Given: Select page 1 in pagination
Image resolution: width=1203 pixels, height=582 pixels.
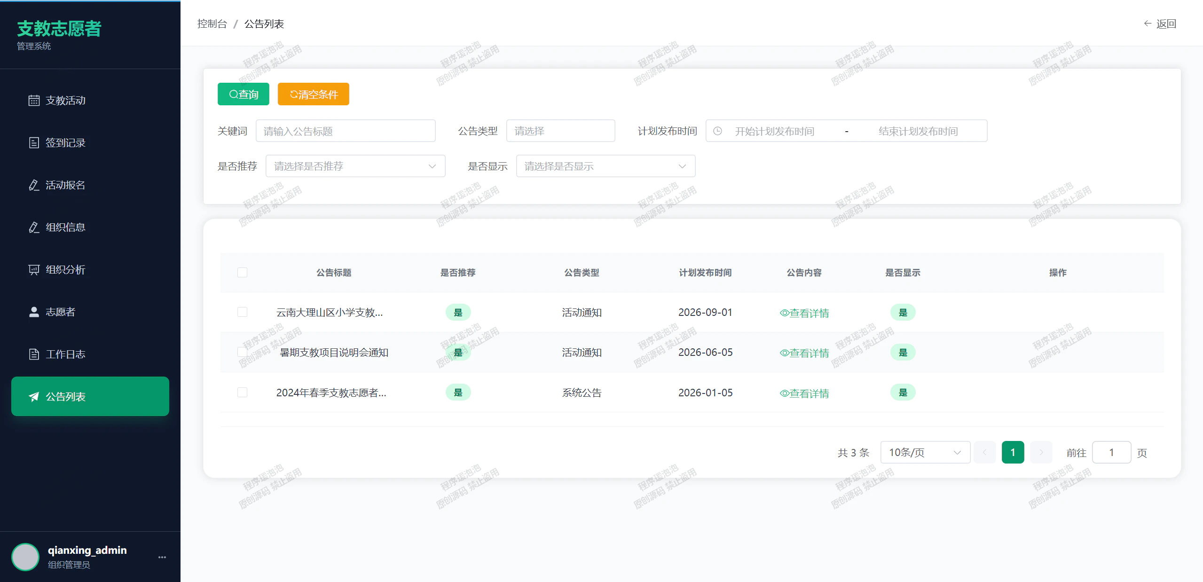Looking at the screenshot, I should click(1013, 452).
